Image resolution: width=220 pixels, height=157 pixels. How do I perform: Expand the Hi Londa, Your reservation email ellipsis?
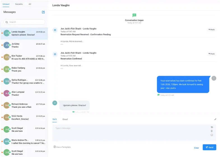[x=62, y=69]
